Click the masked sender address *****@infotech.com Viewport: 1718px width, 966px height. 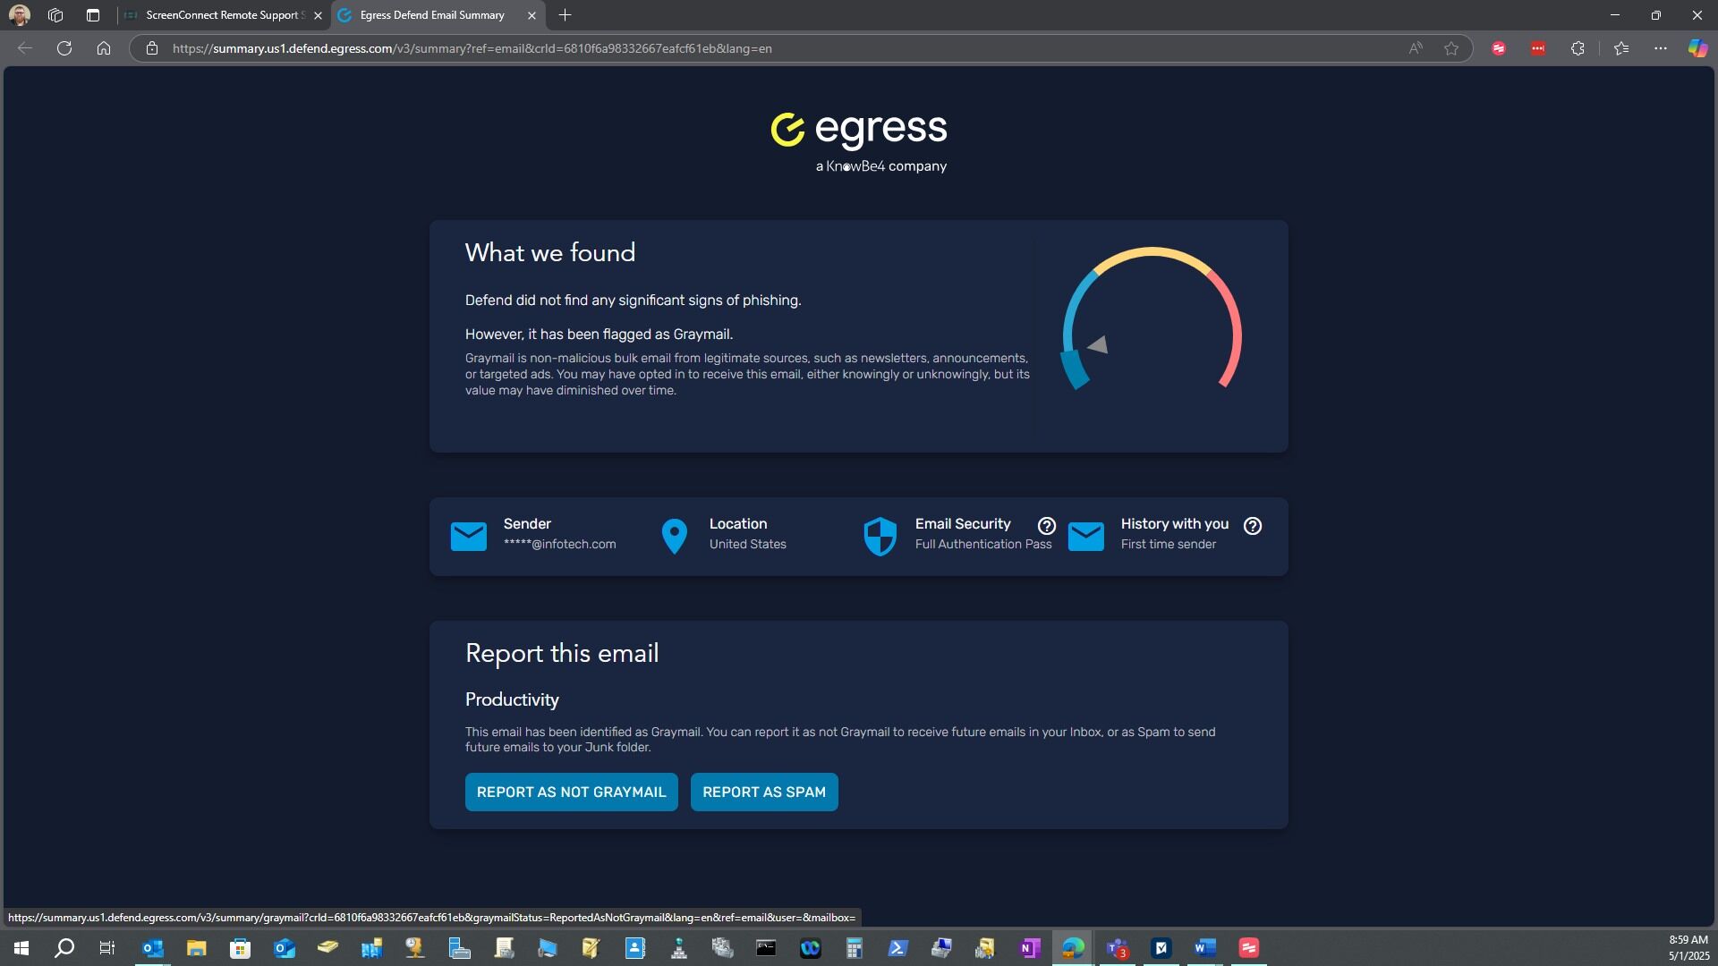coord(559,545)
